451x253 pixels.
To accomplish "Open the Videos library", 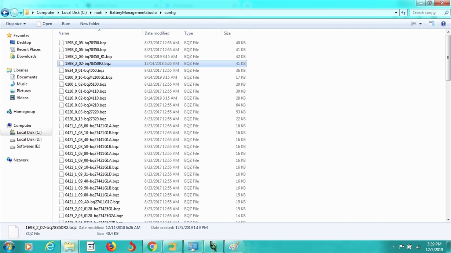I will 22,98.
